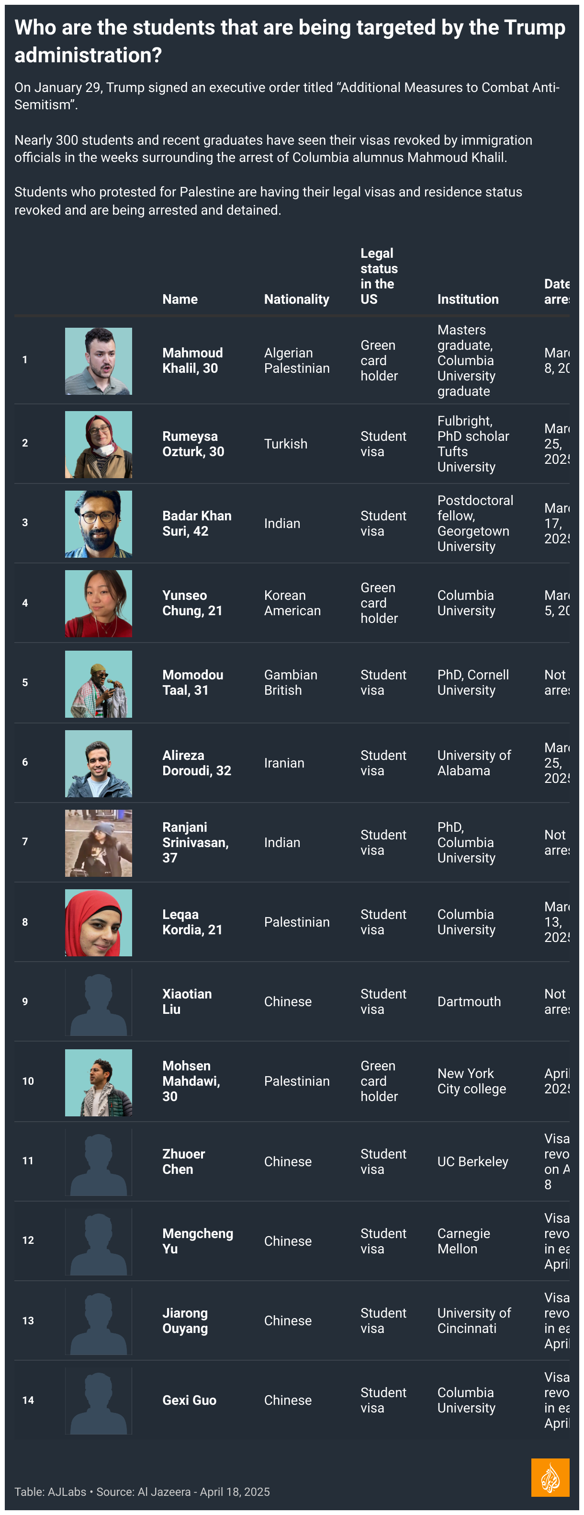Click Yunseo Chung's portrait photo
The height and width of the screenshot is (1515, 584).
(x=98, y=603)
